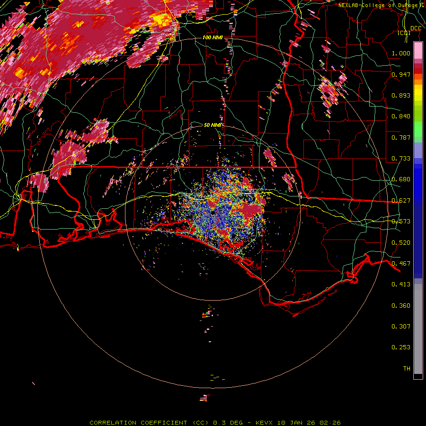Click the 0.413 color scale value

click(x=401, y=284)
